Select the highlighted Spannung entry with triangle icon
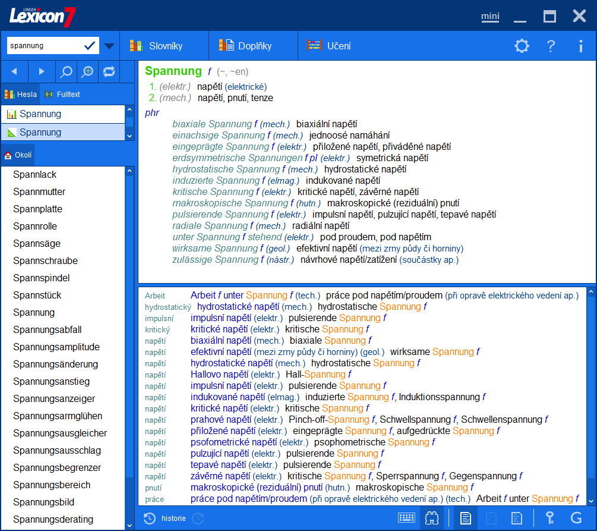This screenshot has height=531, width=597. tap(63, 132)
